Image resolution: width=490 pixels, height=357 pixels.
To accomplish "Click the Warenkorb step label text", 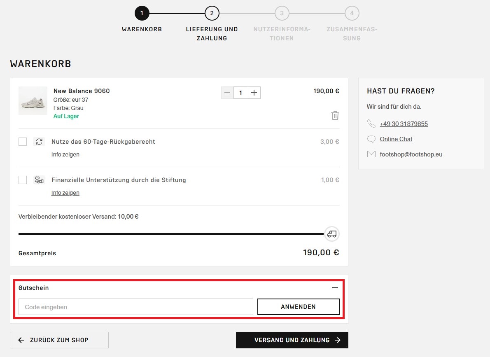I will 142,29.
